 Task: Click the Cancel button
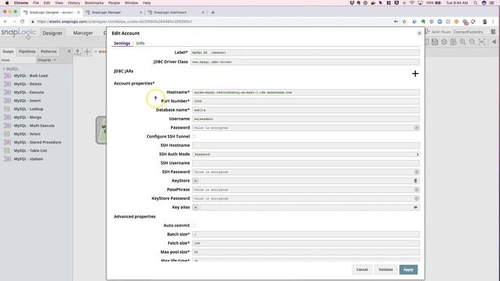[x=362, y=269]
